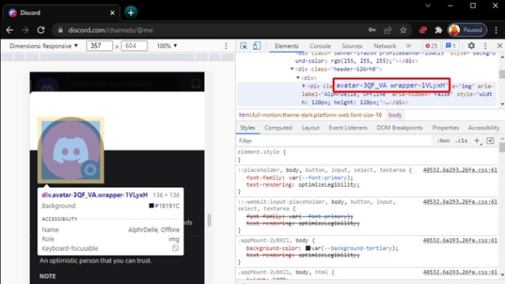The height and width of the screenshot is (284, 505).
Task: Bookmark this page with the star icon
Action: tap(403, 30)
